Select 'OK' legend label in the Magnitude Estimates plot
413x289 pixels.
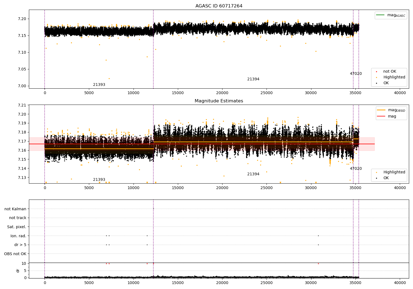(386, 178)
